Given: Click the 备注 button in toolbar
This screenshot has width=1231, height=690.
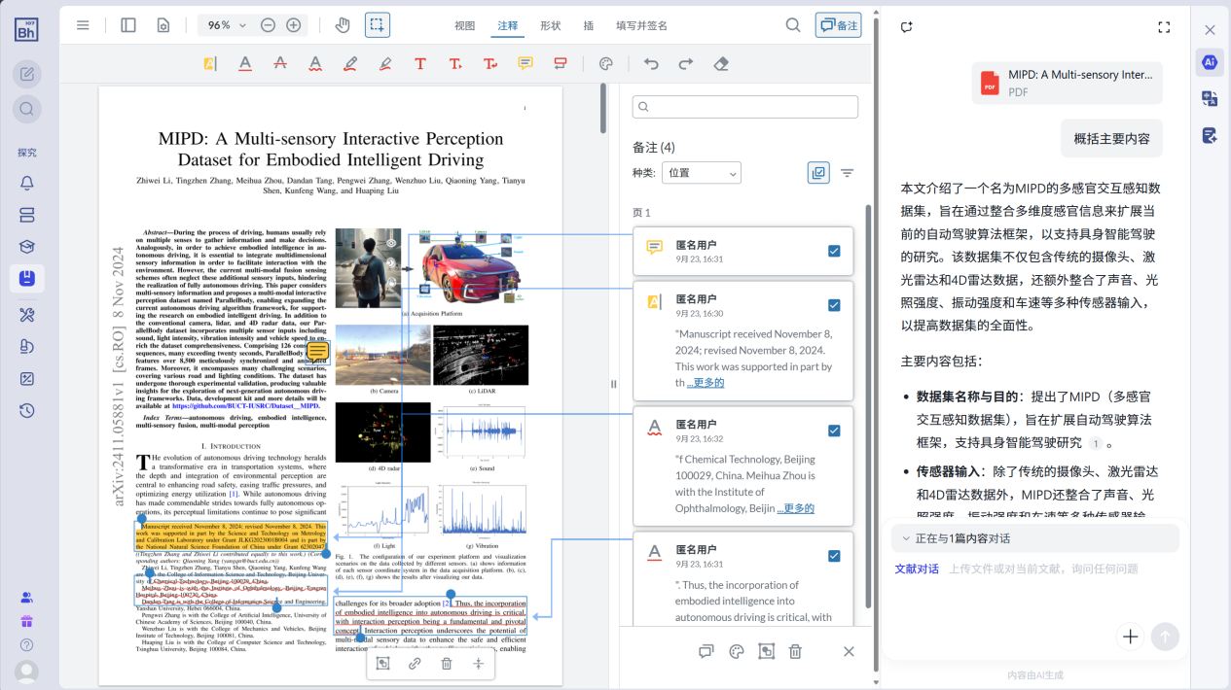Looking at the screenshot, I should 838,25.
